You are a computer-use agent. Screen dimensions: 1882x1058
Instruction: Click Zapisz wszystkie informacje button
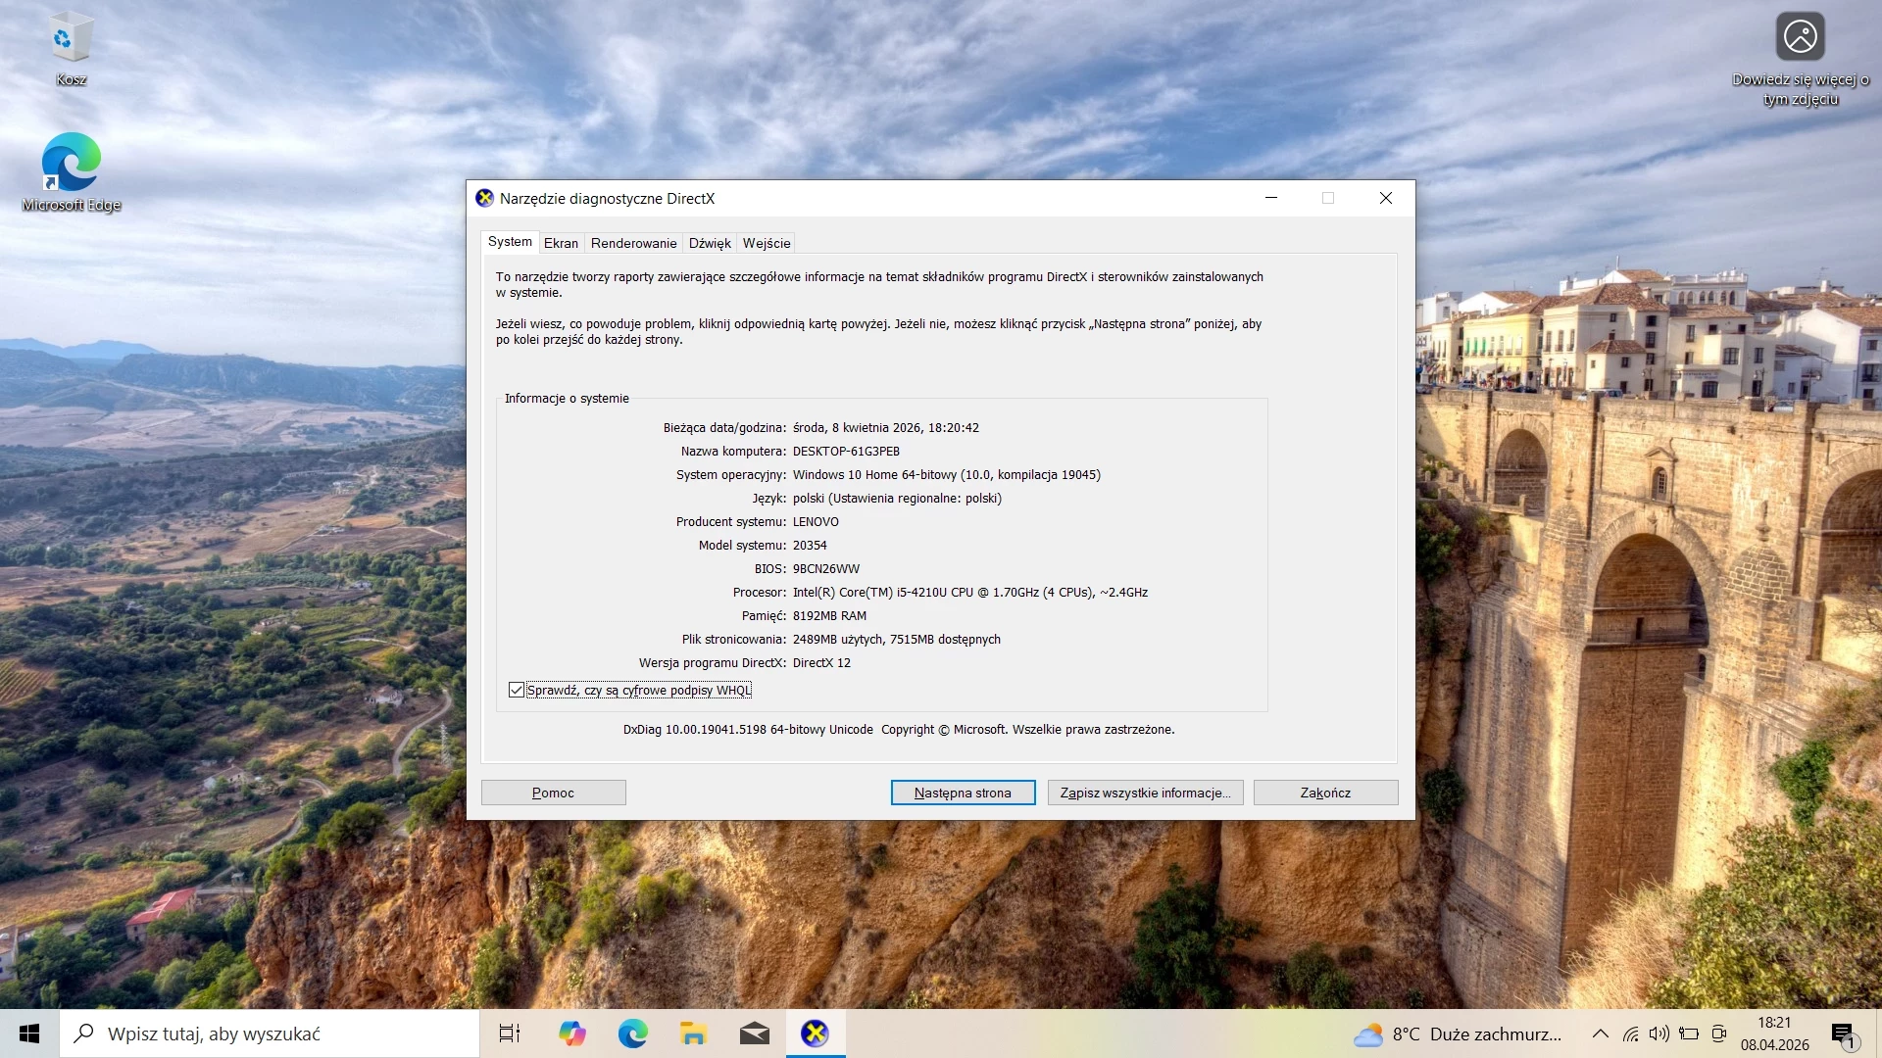(x=1145, y=793)
